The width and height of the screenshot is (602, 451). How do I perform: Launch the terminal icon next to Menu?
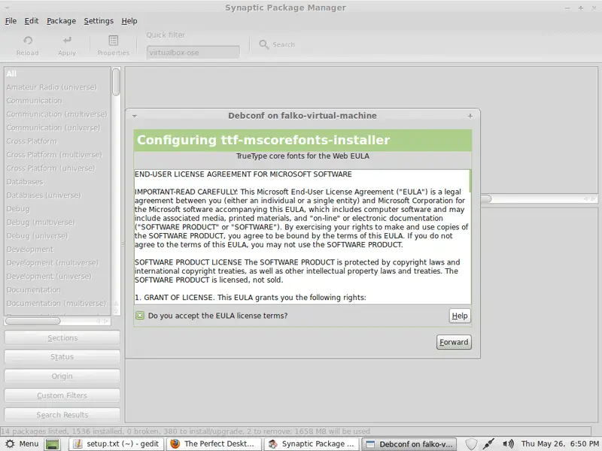[x=53, y=444]
